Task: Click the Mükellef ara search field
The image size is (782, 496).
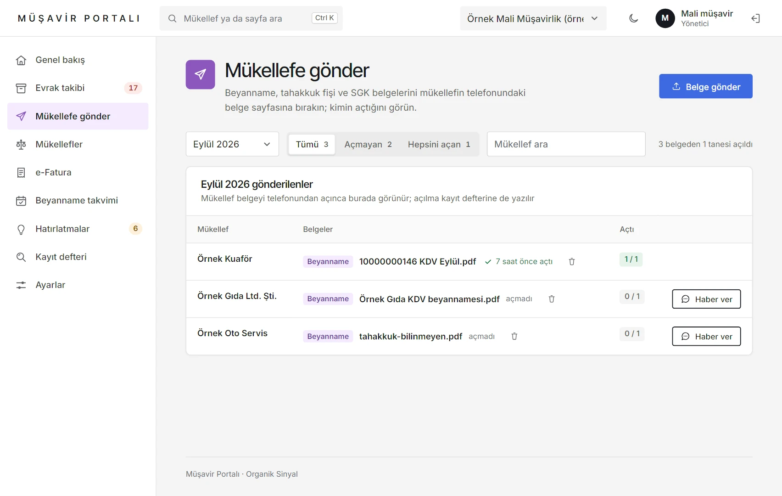Action: 566,144
